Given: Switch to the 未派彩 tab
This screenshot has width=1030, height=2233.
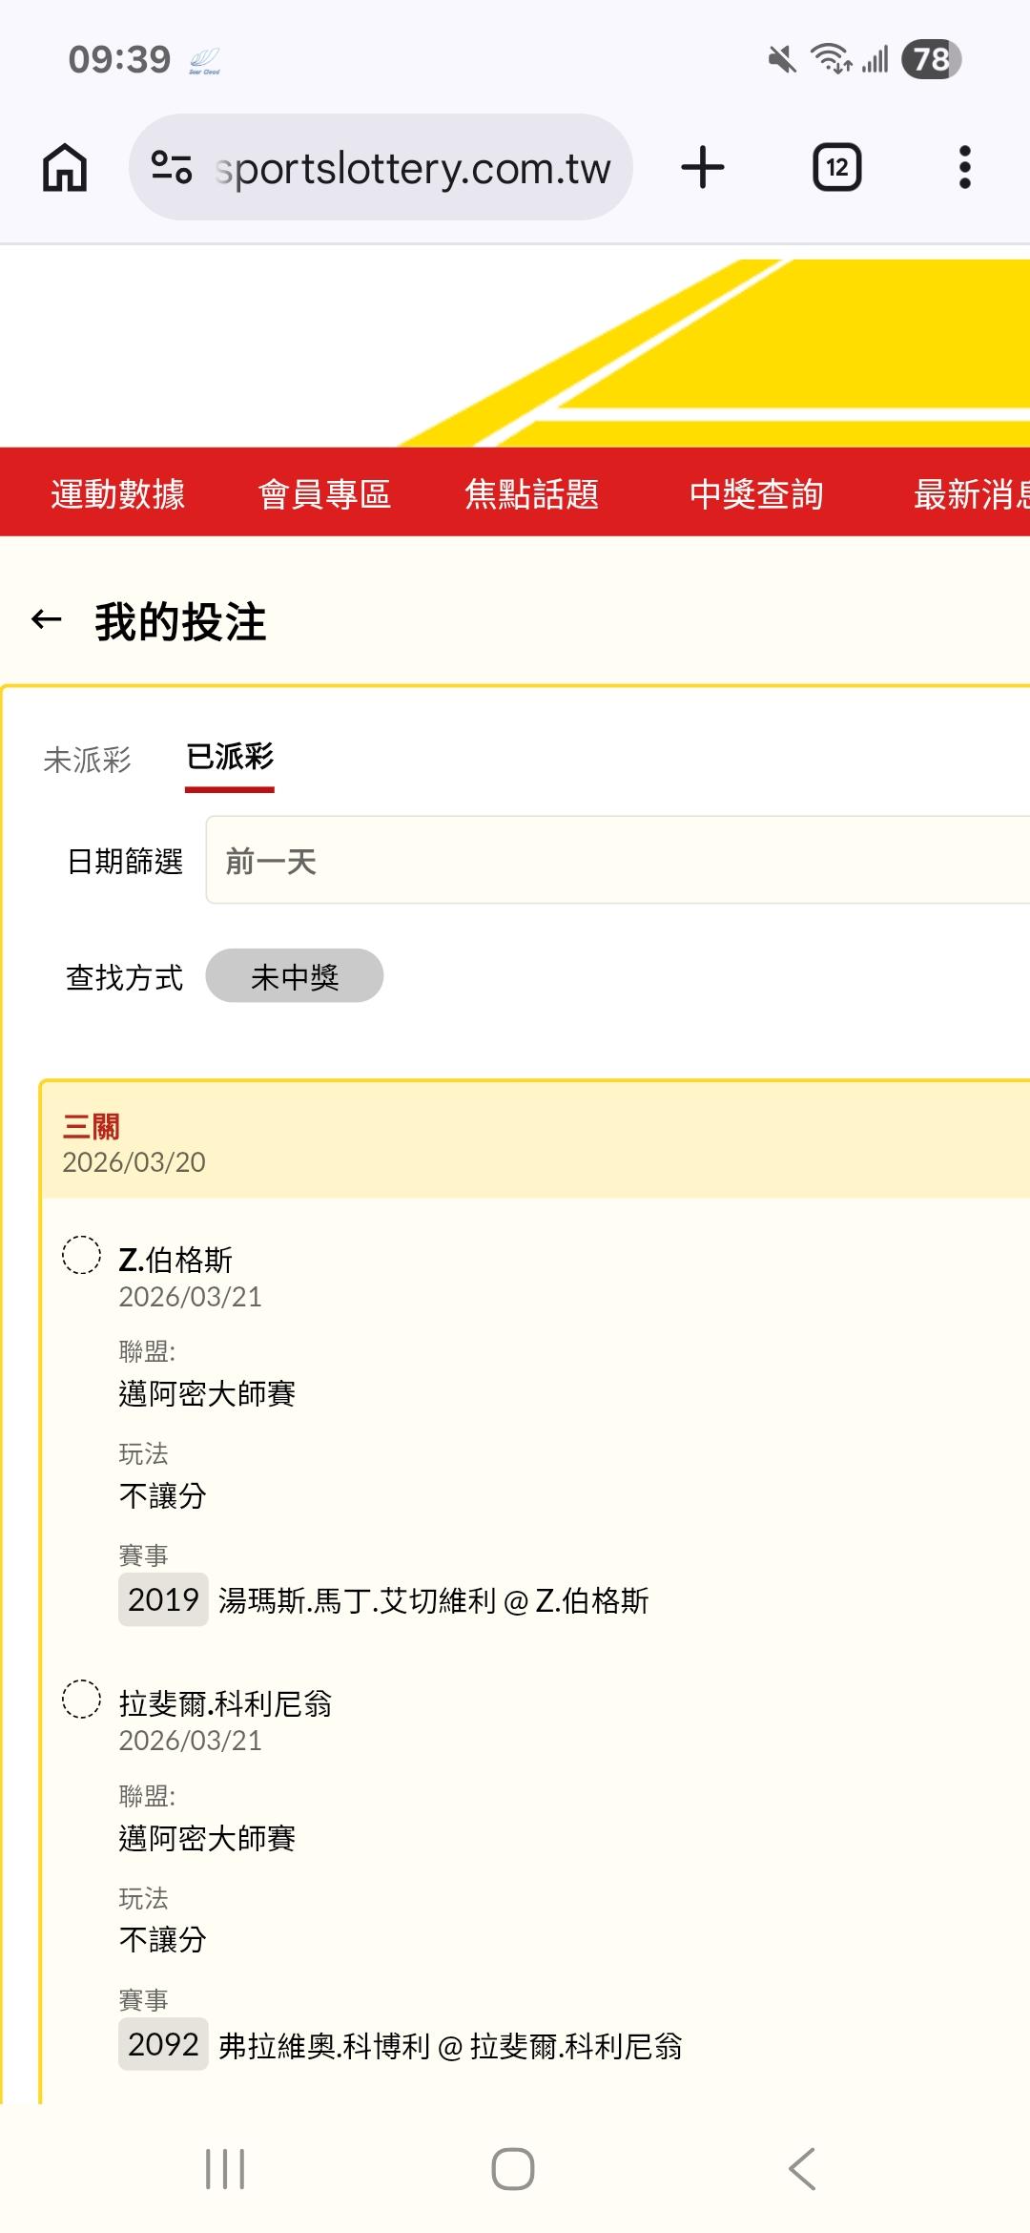Looking at the screenshot, I should pyautogui.click(x=87, y=760).
